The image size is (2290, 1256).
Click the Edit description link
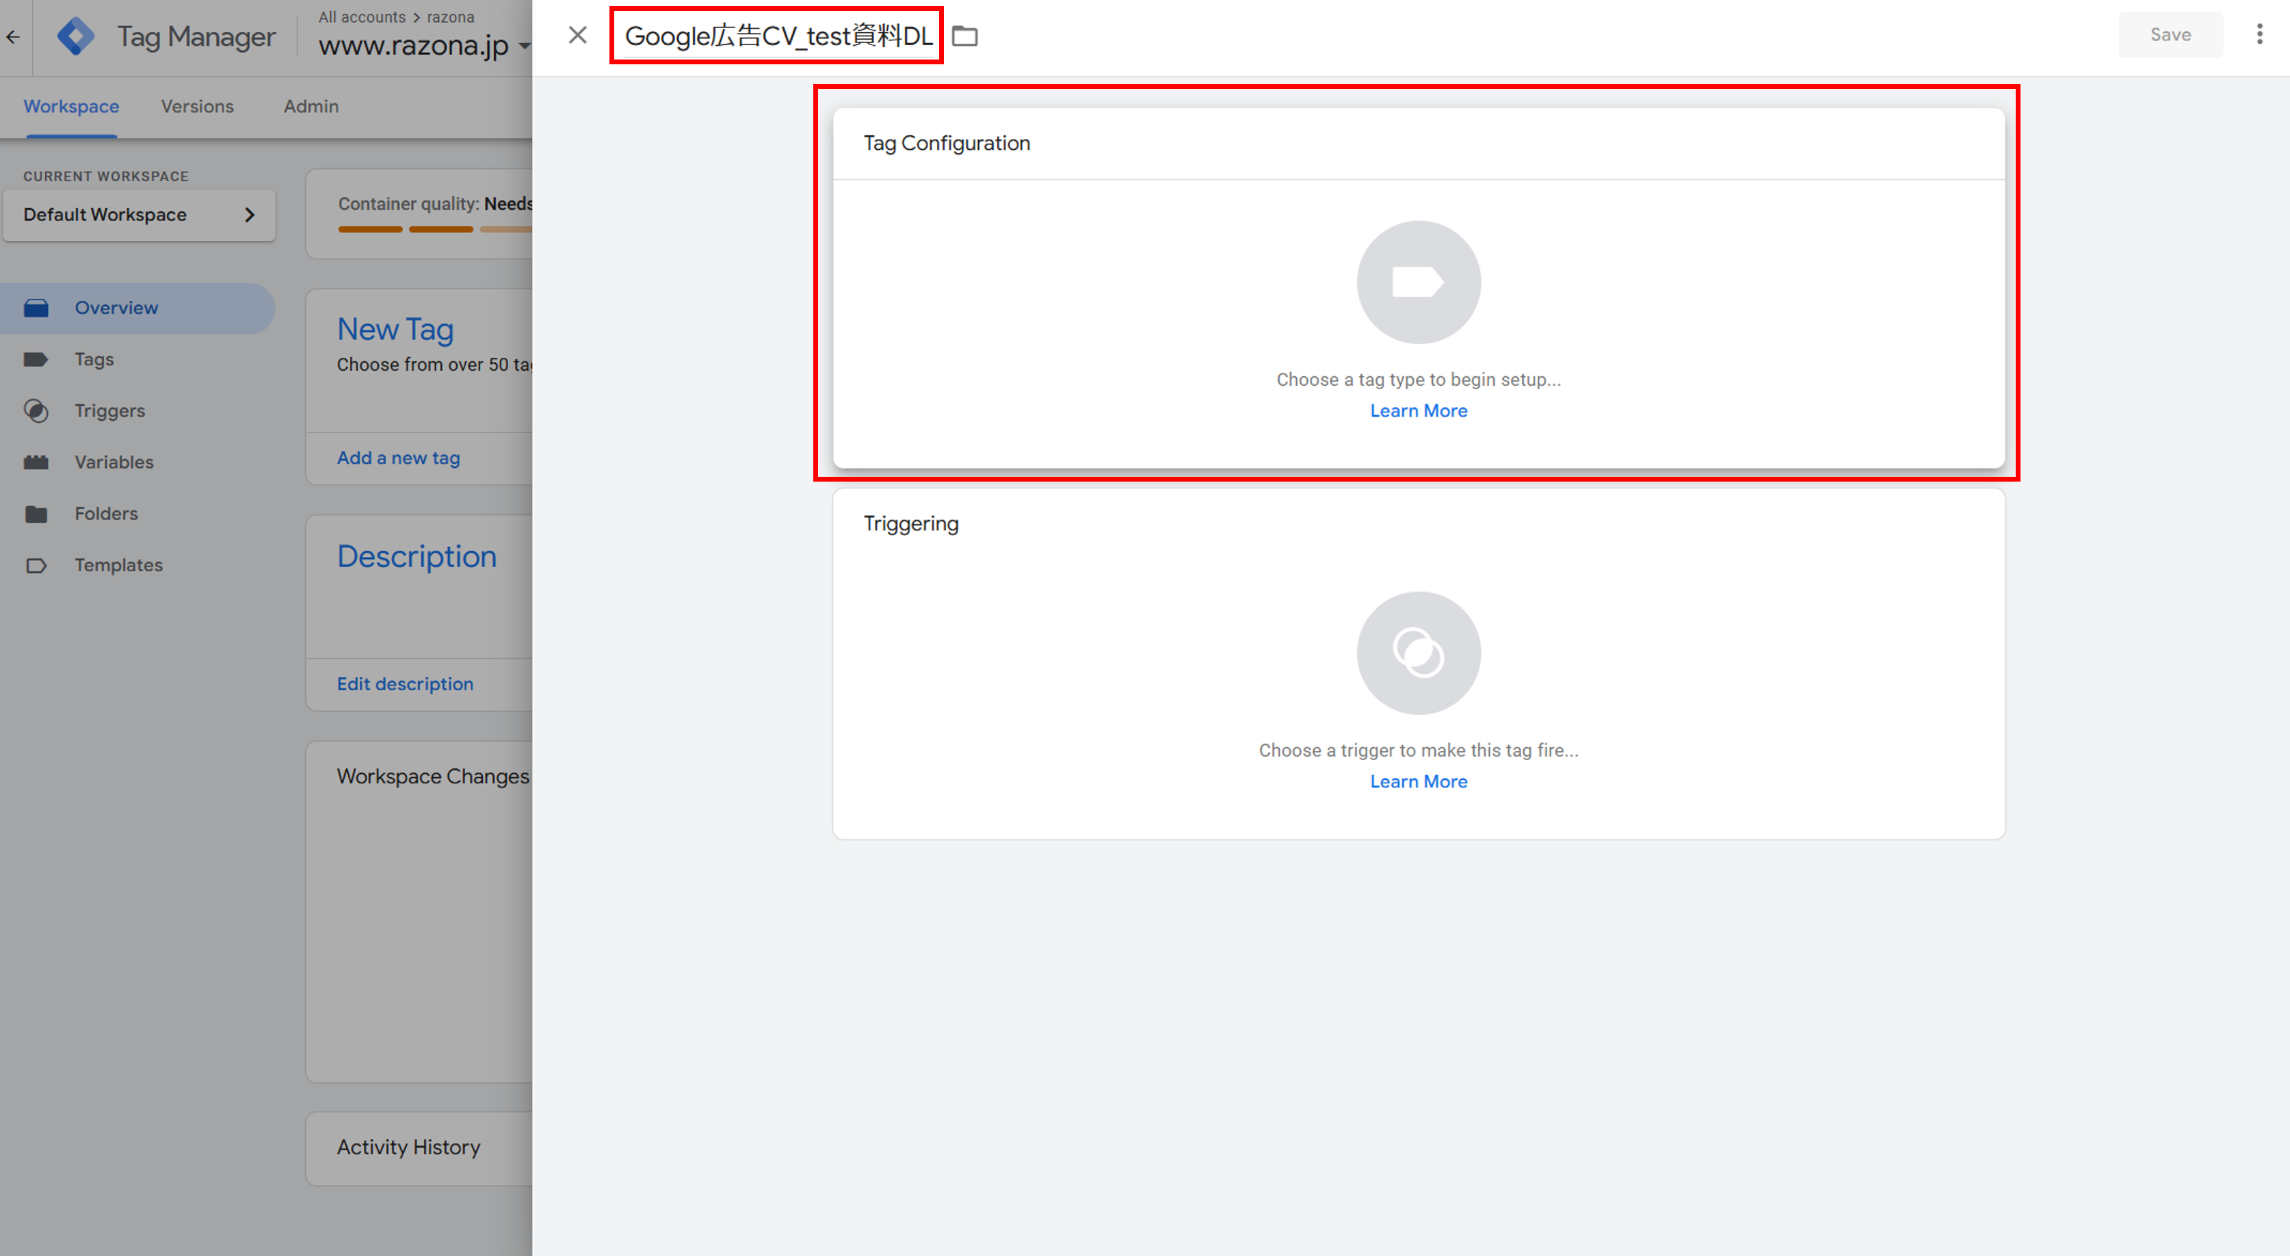coord(404,683)
